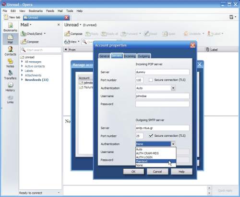
Task: Click the Check/Send icon in Mail panel
Action: [24, 33]
